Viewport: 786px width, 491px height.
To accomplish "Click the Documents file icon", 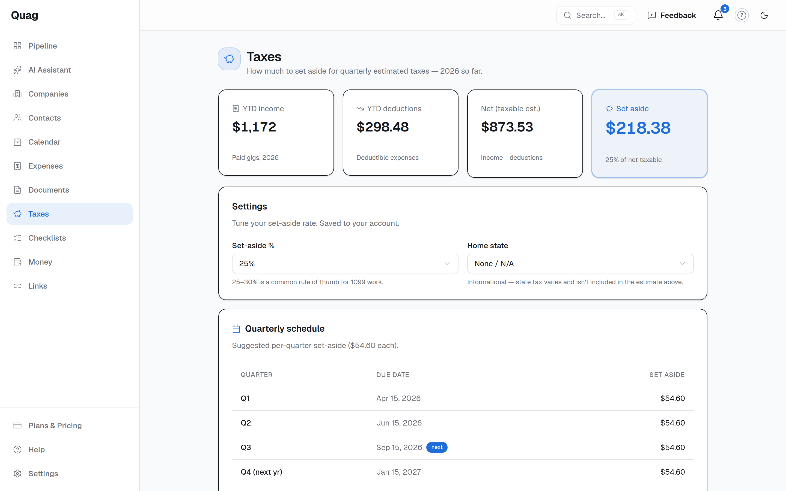I will [17, 190].
